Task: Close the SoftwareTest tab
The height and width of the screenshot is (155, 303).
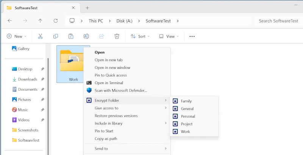Action: (73, 8)
